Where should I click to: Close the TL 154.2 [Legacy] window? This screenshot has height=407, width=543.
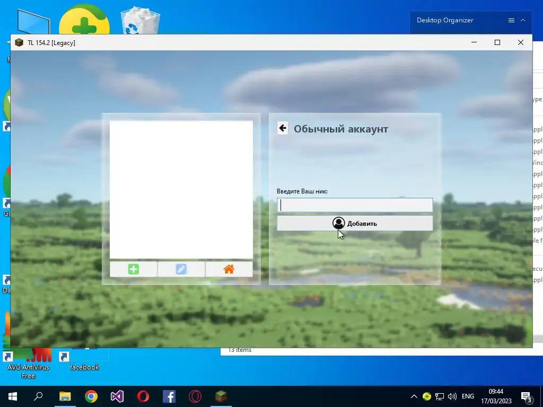[x=521, y=42]
